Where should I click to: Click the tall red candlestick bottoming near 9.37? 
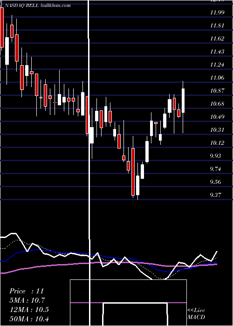(133, 172)
